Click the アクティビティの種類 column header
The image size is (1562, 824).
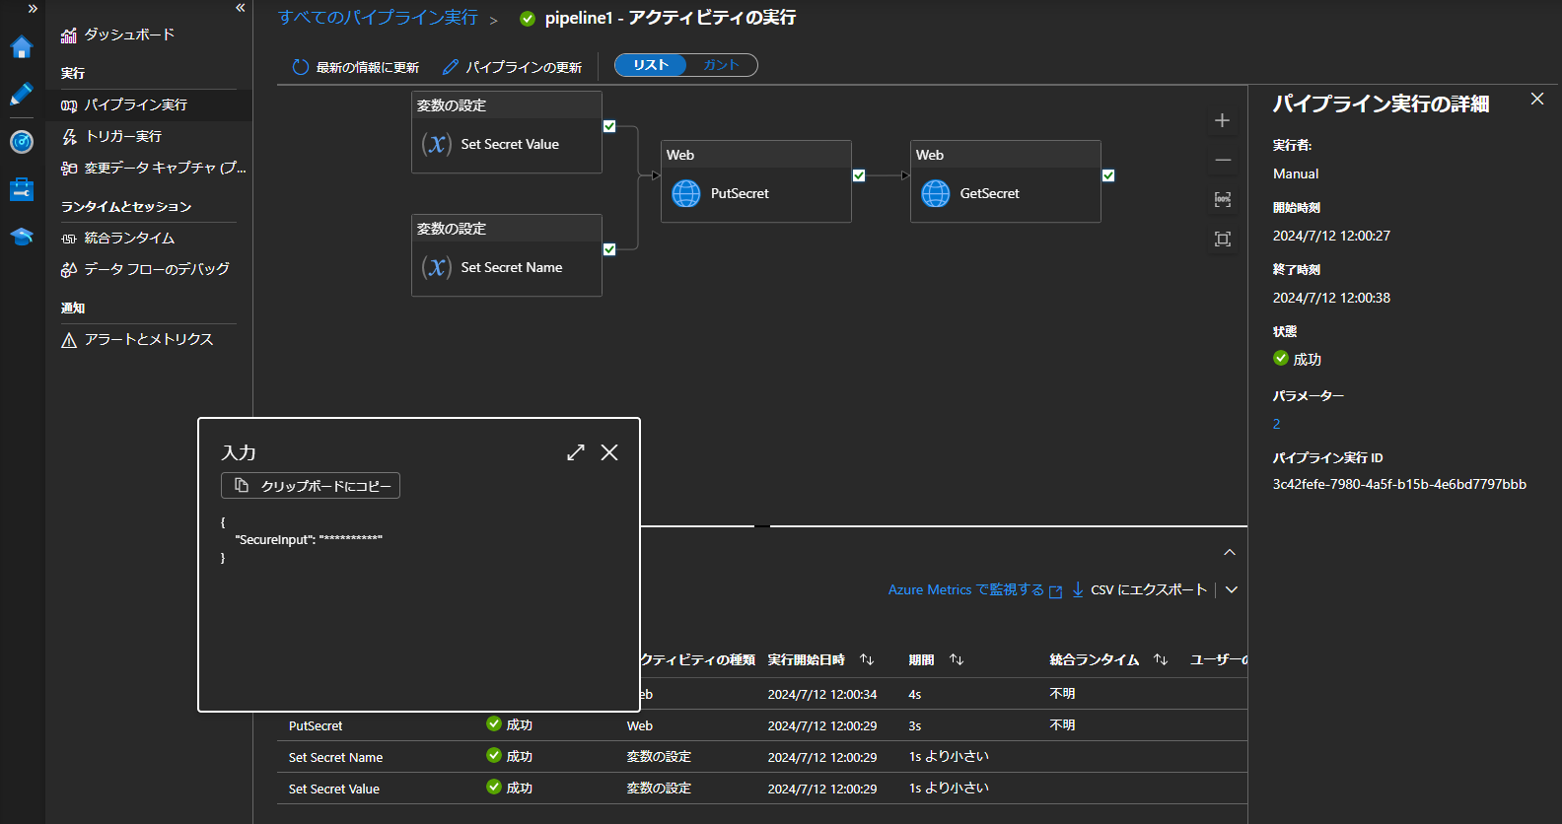[x=698, y=659]
